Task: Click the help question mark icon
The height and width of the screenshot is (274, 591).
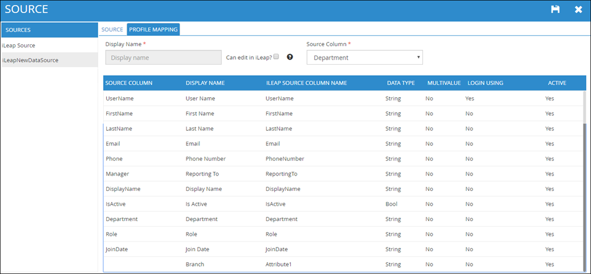Action: click(x=290, y=57)
